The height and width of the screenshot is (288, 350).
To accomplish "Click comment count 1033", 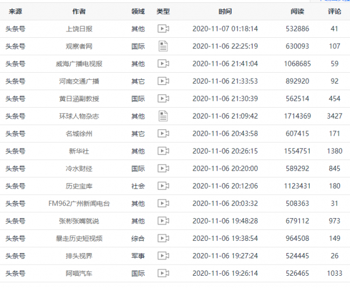I will [335, 273].
